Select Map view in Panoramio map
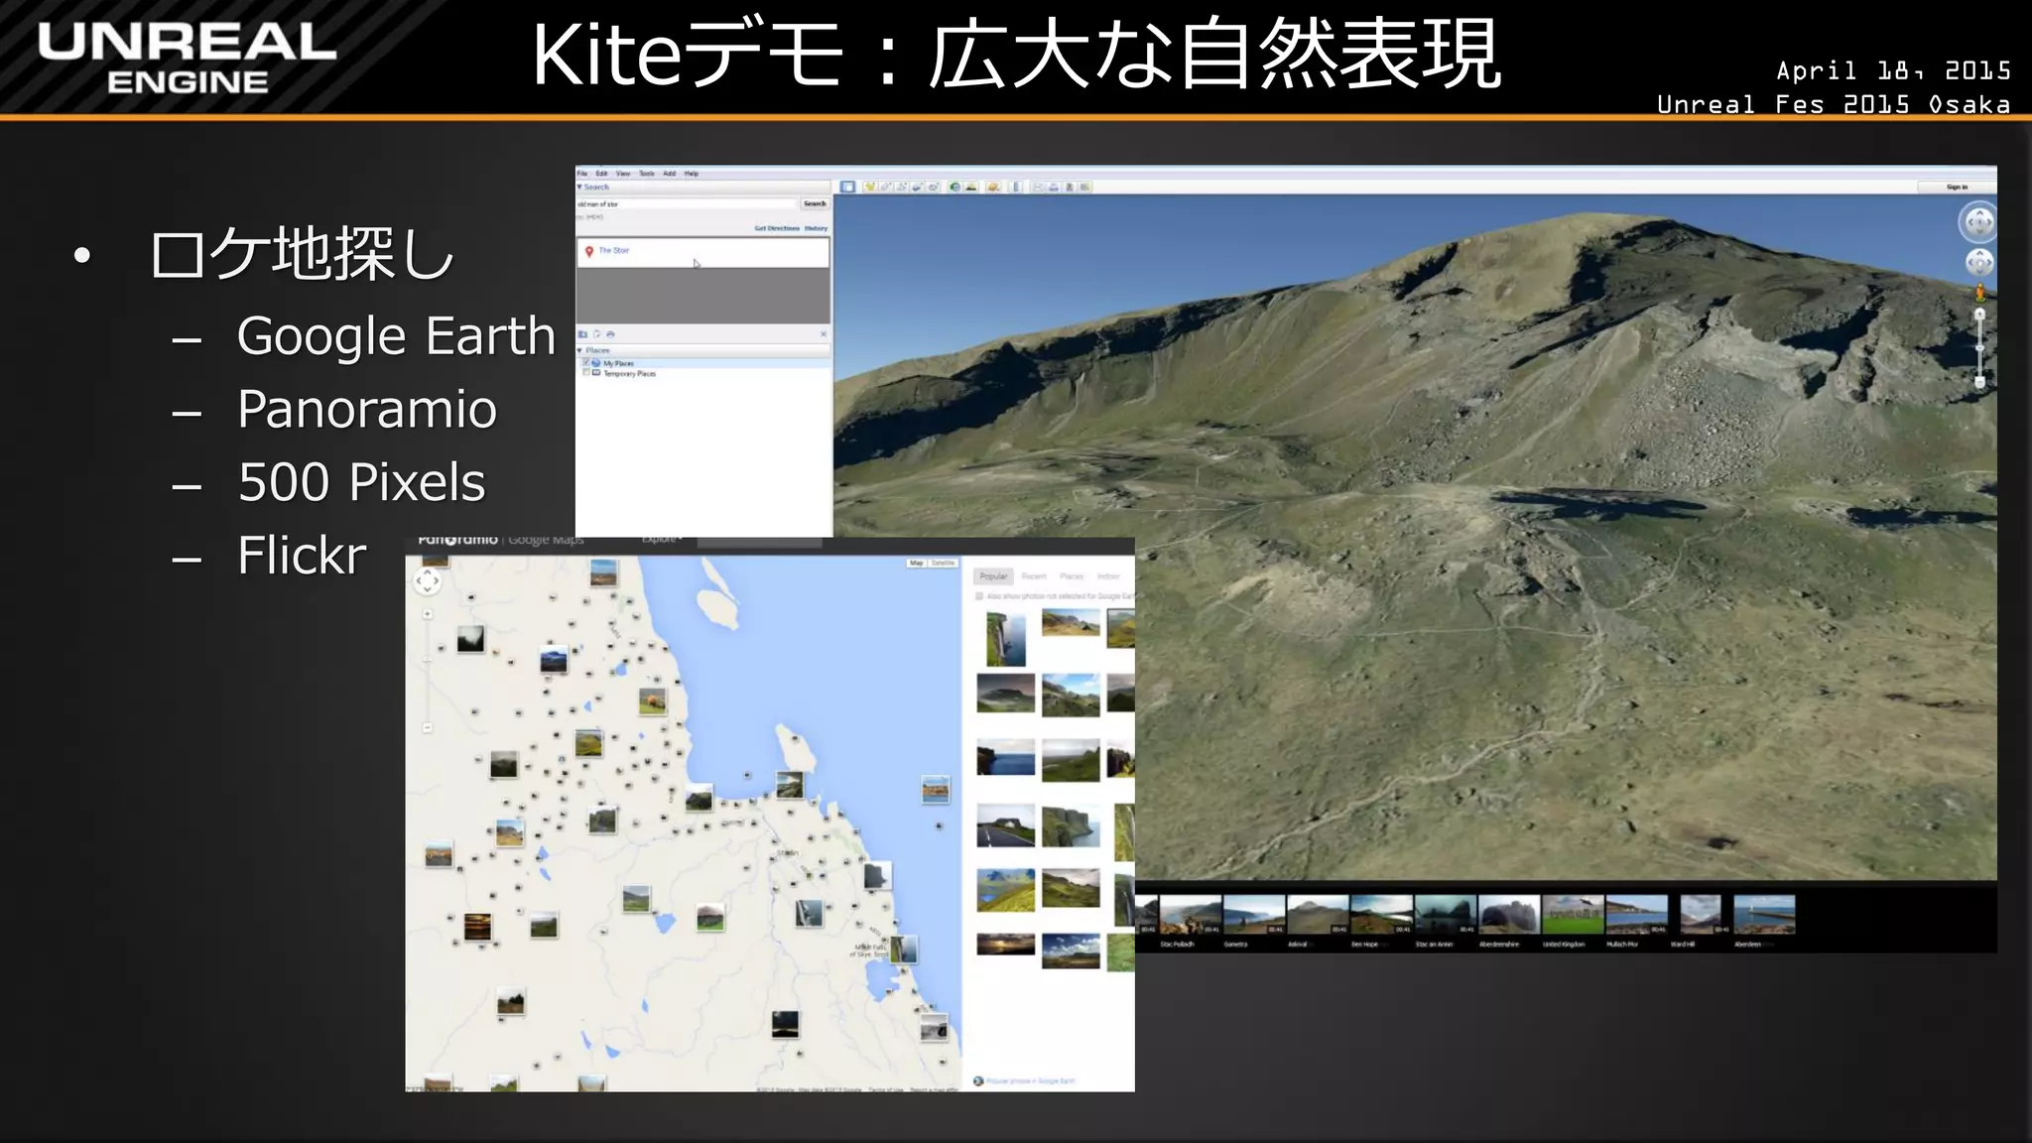This screenshot has height=1143, width=2032. click(x=917, y=563)
